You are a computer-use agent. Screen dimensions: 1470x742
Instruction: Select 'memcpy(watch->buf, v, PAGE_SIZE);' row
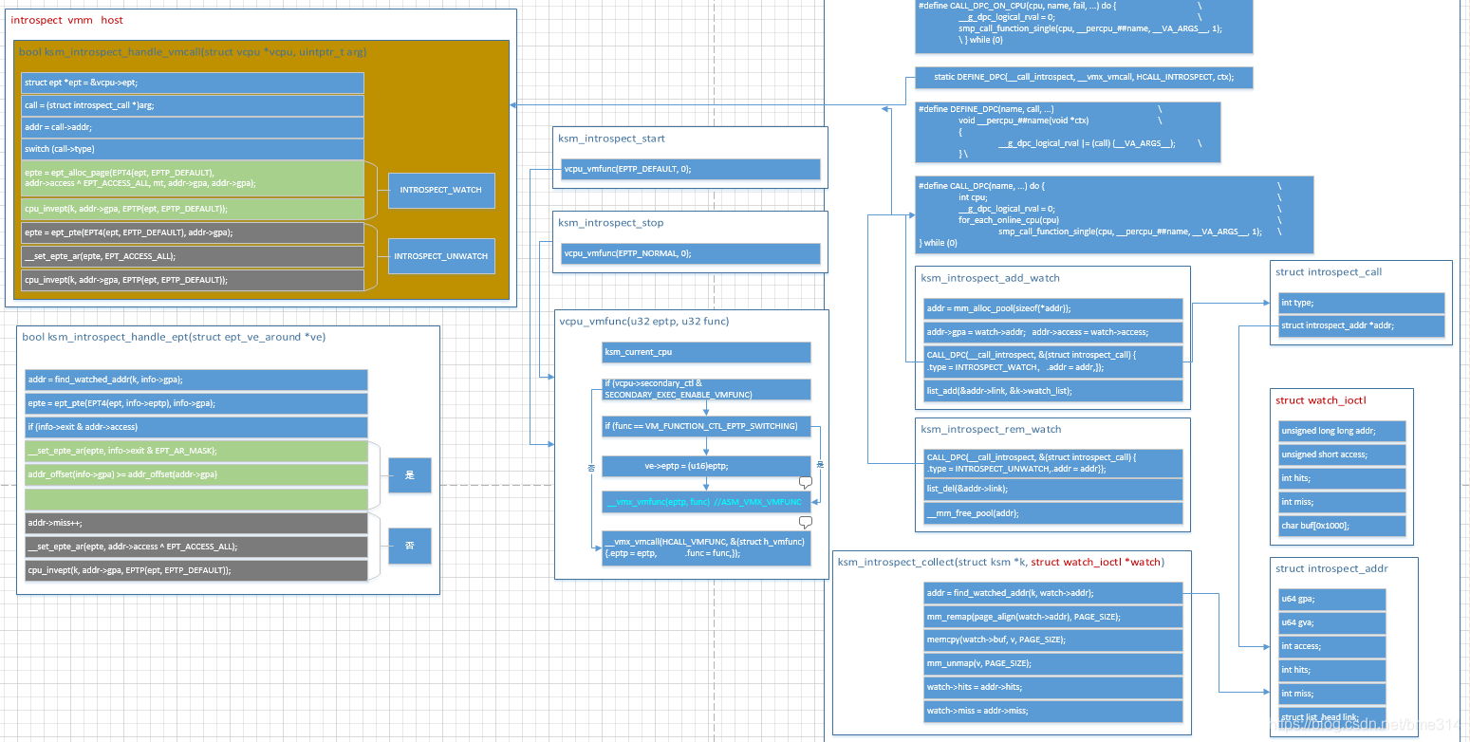pyautogui.click(x=1053, y=640)
